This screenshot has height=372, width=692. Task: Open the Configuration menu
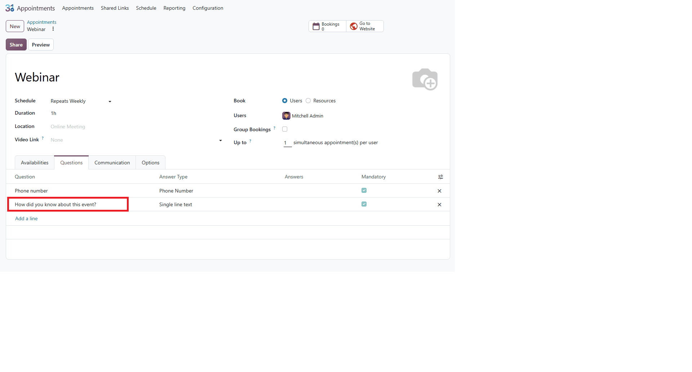click(x=208, y=8)
